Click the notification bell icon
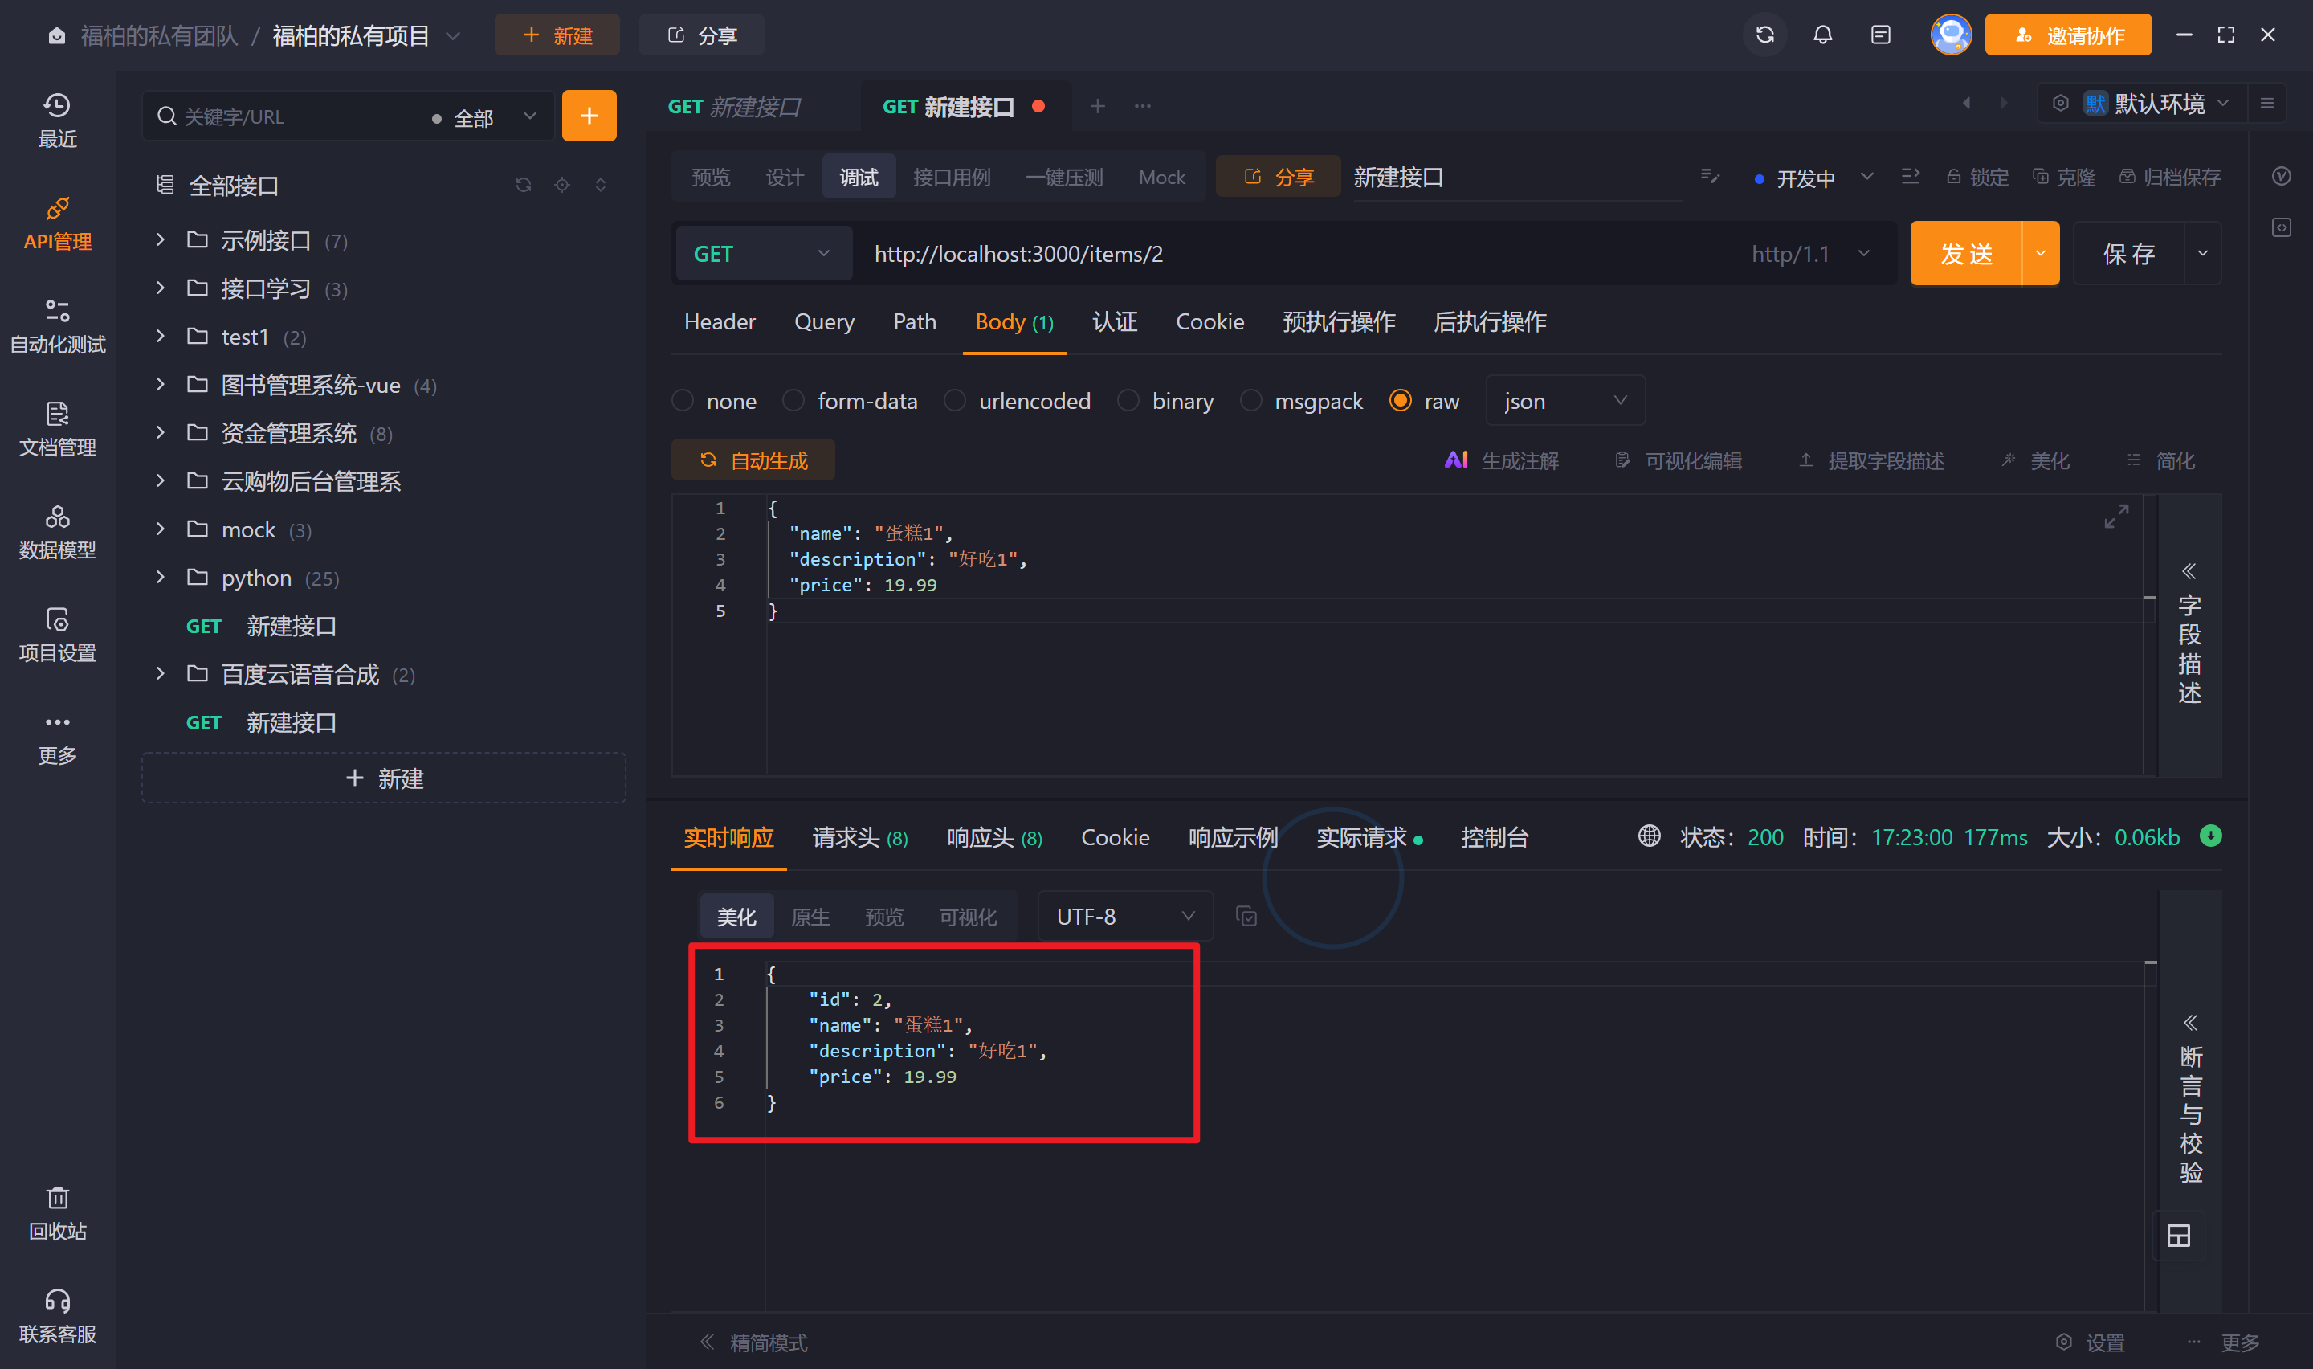 point(1821,35)
